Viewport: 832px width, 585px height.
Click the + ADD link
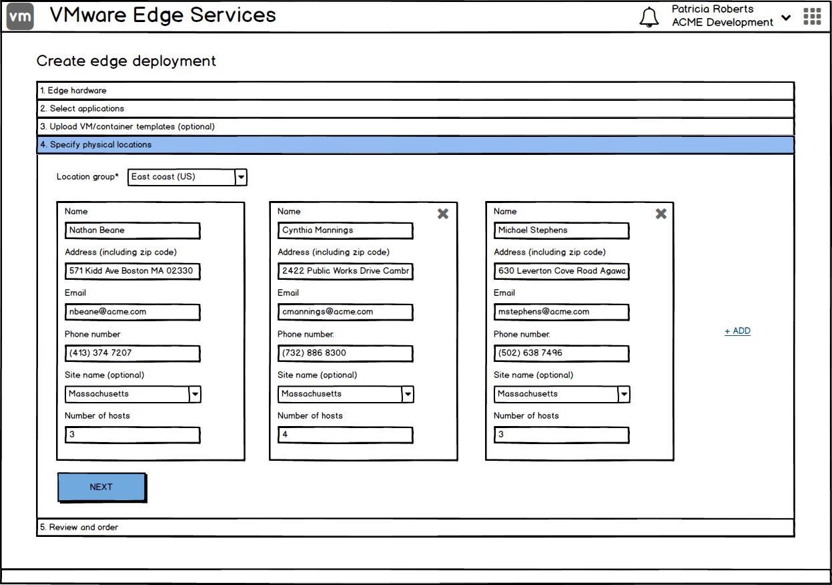coord(737,331)
